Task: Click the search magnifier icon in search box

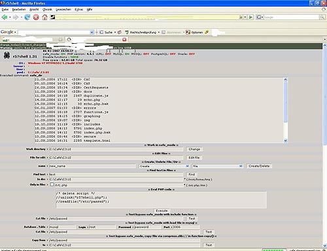Action: click(322, 17)
